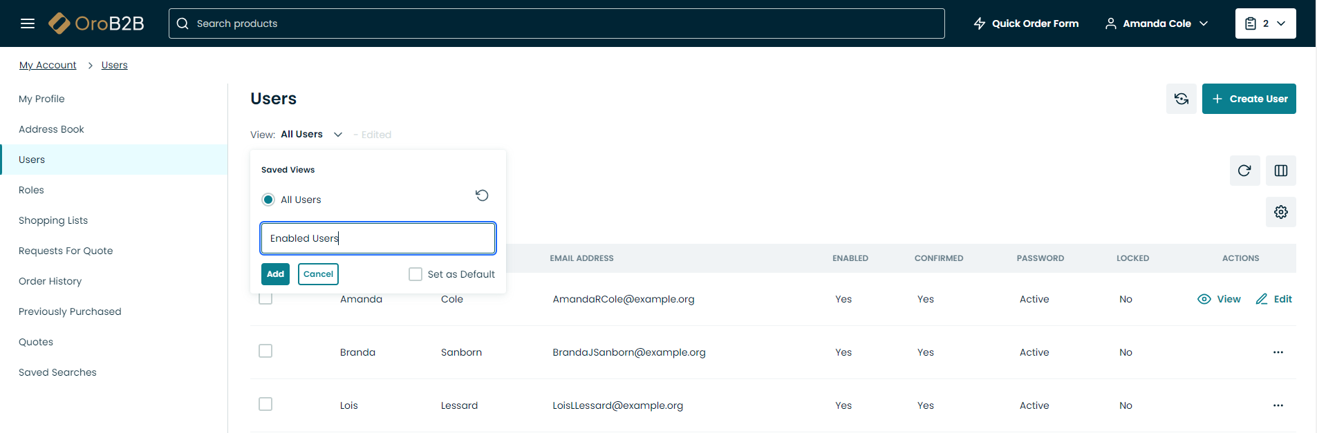Screen dimensions: 1317x433
Task: Open Order History from sidebar
Action: [x=50, y=281]
